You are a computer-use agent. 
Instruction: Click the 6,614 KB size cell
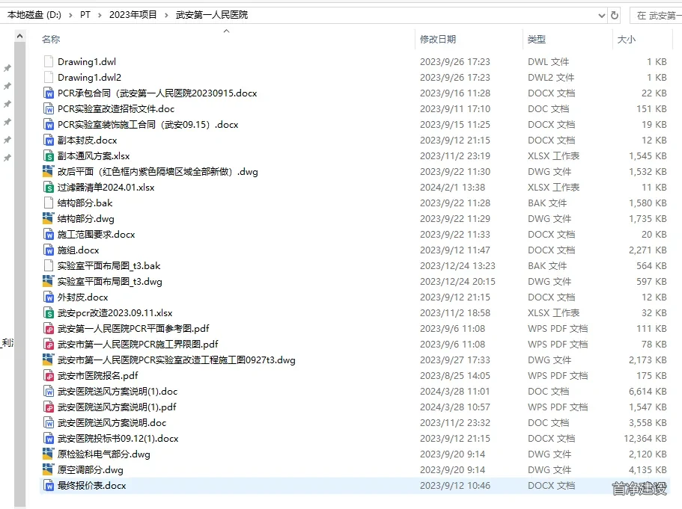[648, 392]
